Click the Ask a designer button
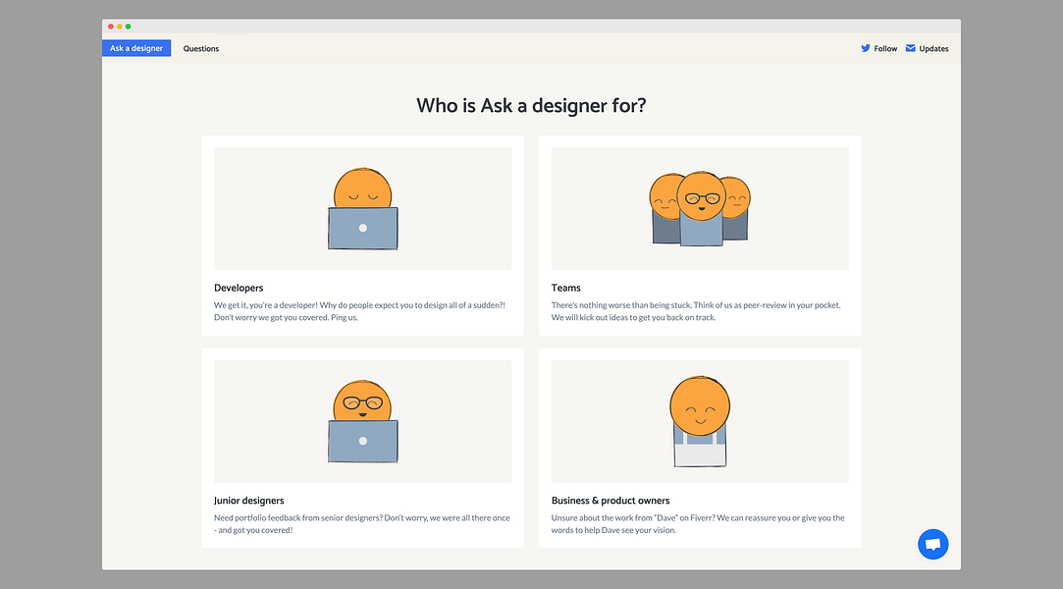 pos(136,48)
